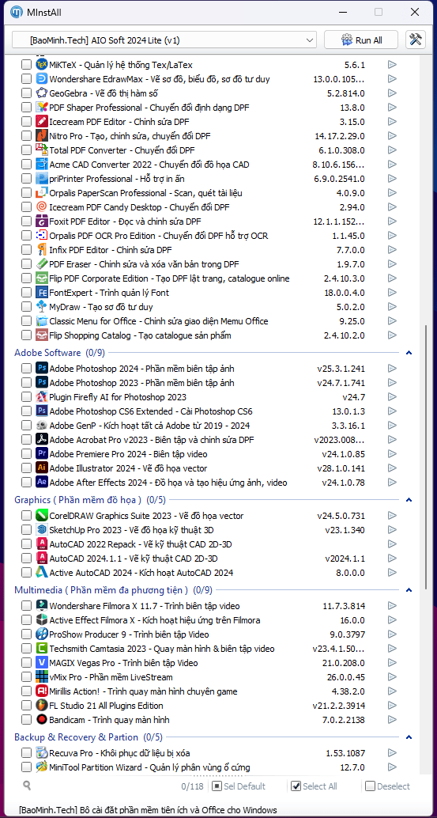Click the vertical scrollbar thumb

(427, 457)
